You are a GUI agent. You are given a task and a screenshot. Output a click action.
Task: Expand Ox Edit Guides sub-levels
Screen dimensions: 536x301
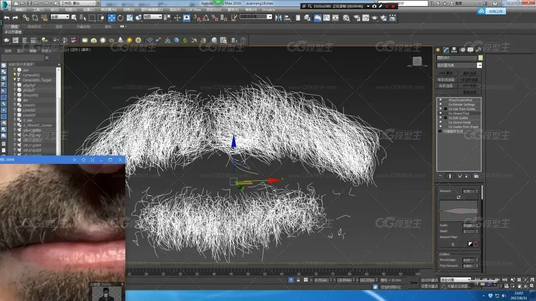point(445,118)
